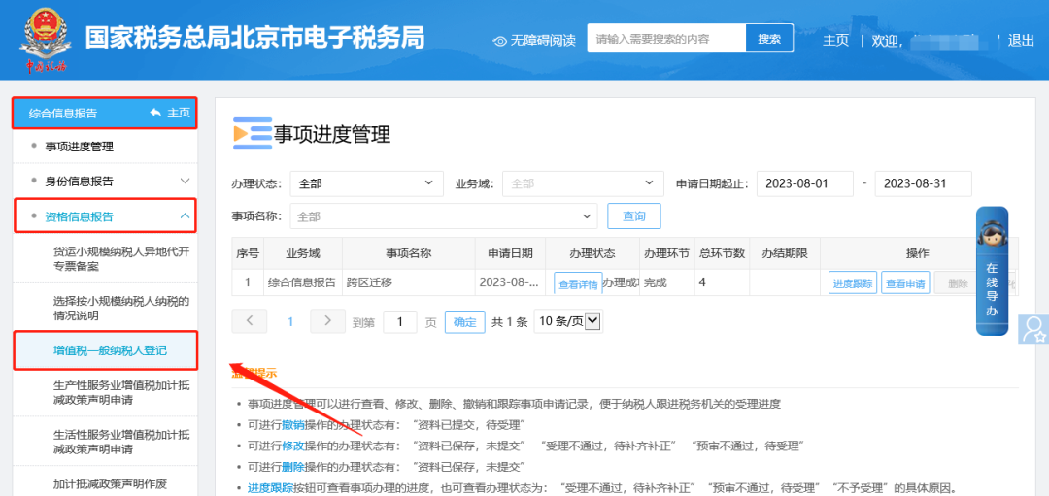Click page number 1 in pagination

pyautogui.click(x=290, y=321)
